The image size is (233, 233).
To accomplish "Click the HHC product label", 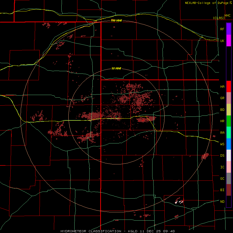I will (228, 16).
